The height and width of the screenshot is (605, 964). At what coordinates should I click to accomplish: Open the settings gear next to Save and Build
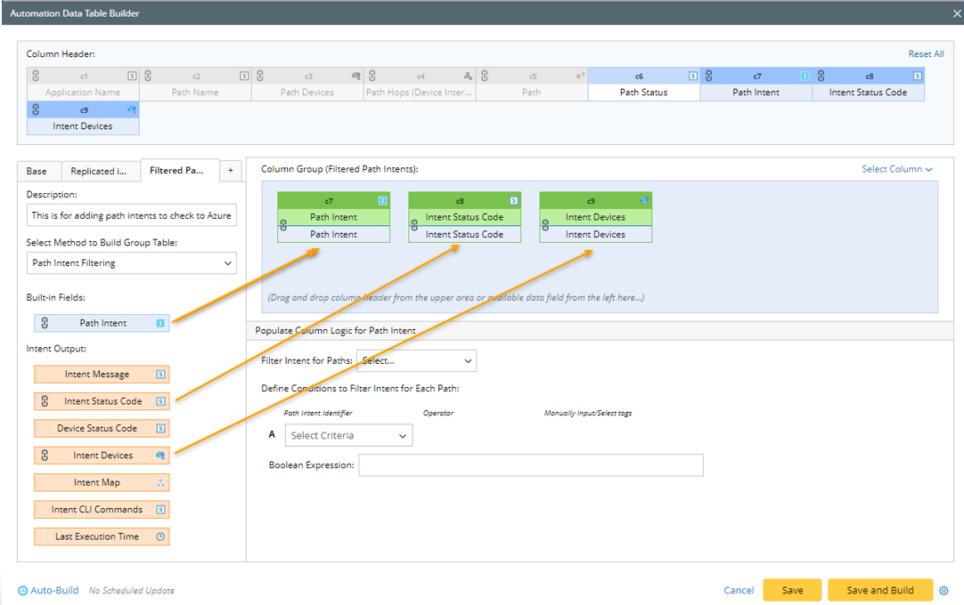[x=944, y=591]
